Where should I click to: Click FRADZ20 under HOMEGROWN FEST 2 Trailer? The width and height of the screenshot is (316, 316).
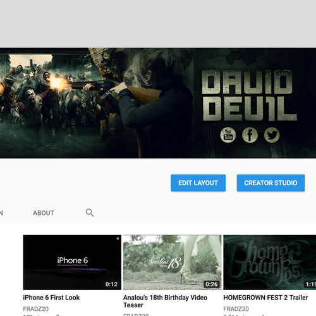236,309
